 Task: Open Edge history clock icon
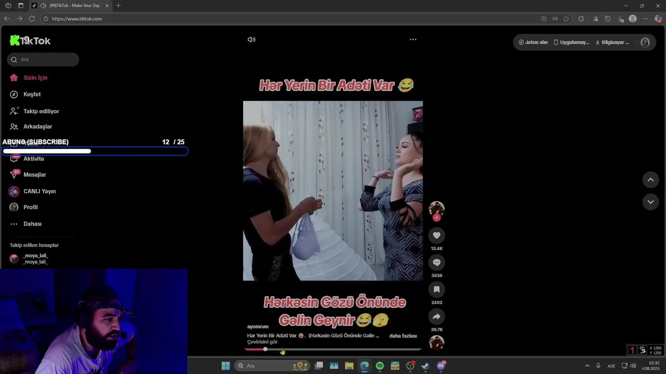pos(608,19)
